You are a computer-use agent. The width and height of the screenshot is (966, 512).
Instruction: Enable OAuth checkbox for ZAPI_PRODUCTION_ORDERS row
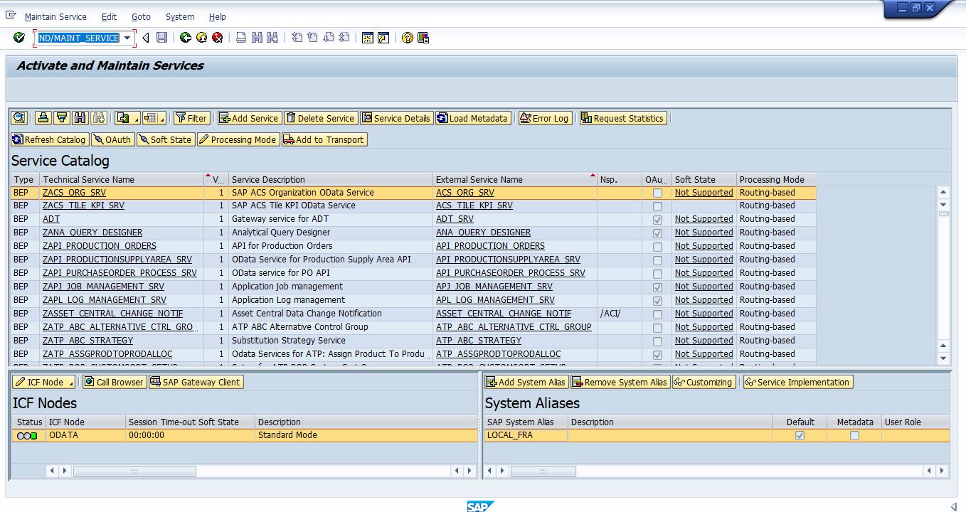click(x=657, y=246)
